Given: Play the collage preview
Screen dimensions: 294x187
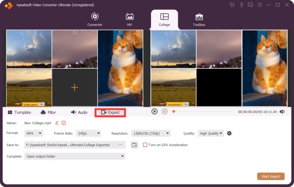Looking at the screenshot, I should [154, 111].
